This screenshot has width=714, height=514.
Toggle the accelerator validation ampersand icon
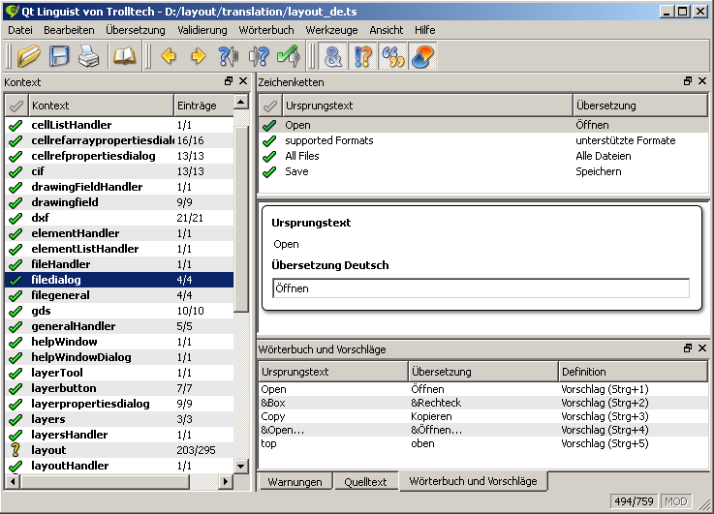point(334,57)
